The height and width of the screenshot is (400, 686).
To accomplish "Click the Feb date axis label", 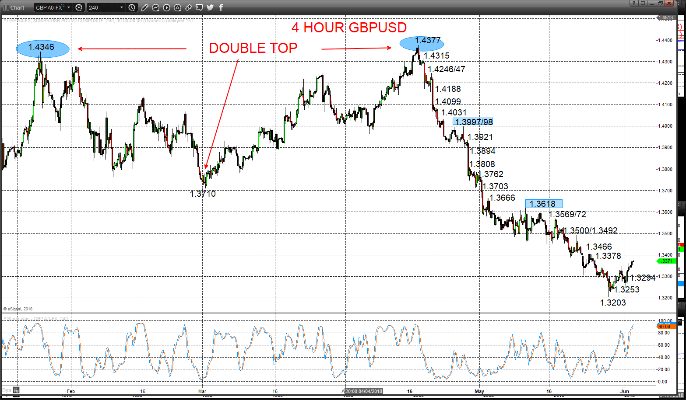I will coord(71,391).
